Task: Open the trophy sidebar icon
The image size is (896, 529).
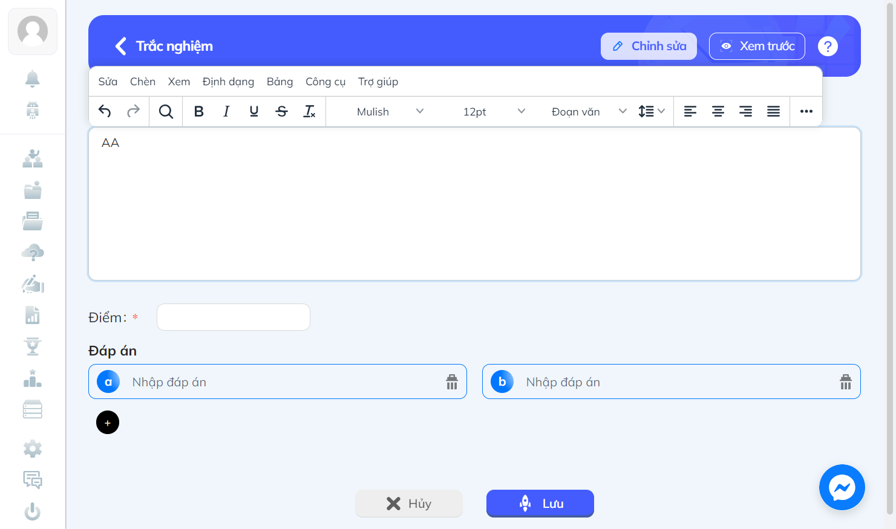Action: point(33,346)
